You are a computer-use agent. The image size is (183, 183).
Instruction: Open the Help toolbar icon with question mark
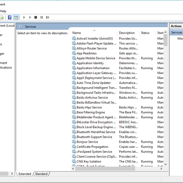[10, 17]
